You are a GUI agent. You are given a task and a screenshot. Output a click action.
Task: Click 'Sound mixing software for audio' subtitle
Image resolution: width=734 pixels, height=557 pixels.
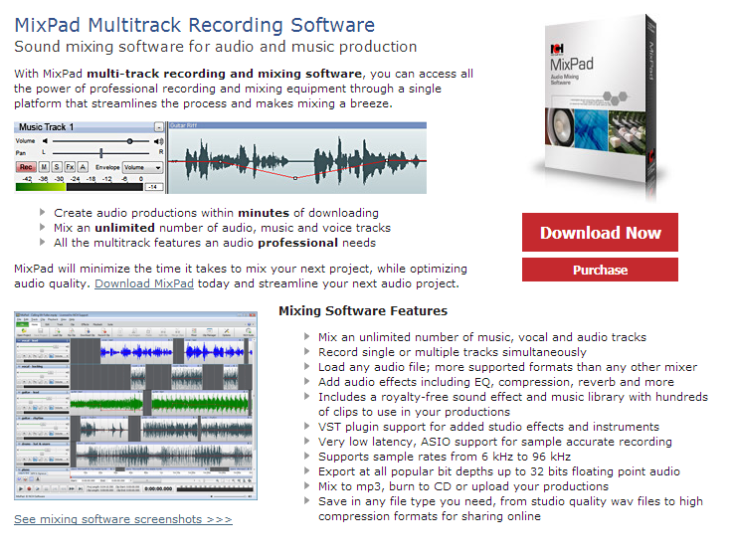(x=216, y=47)
